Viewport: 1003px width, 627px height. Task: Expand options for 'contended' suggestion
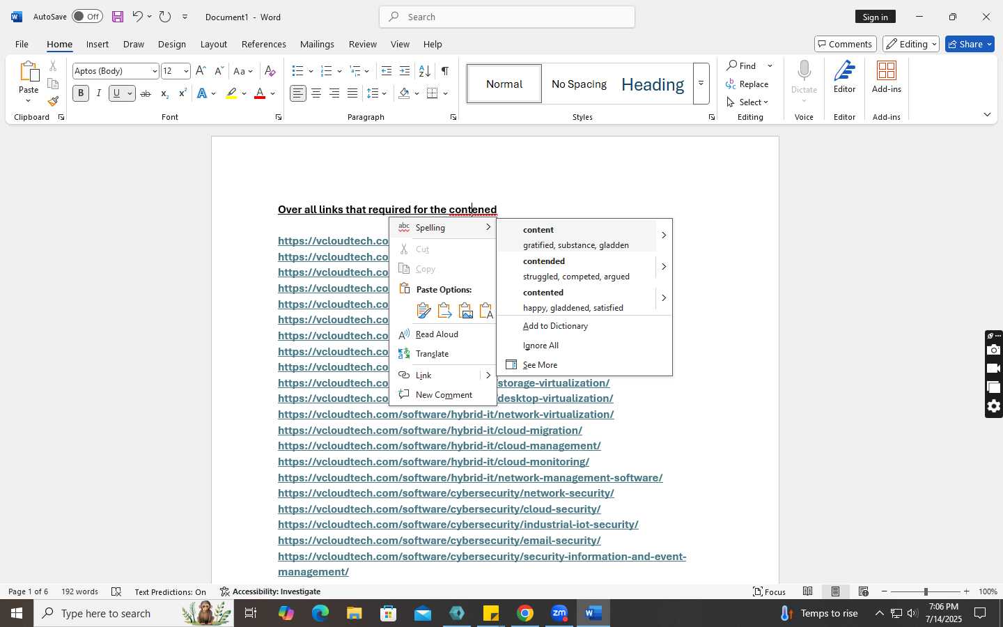pyautogui.click(x=664, y=266)
